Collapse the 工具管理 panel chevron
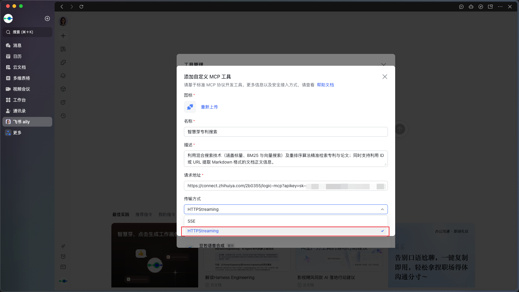The width and height of the screenshot is (519, 292). [x=384, y=64]
